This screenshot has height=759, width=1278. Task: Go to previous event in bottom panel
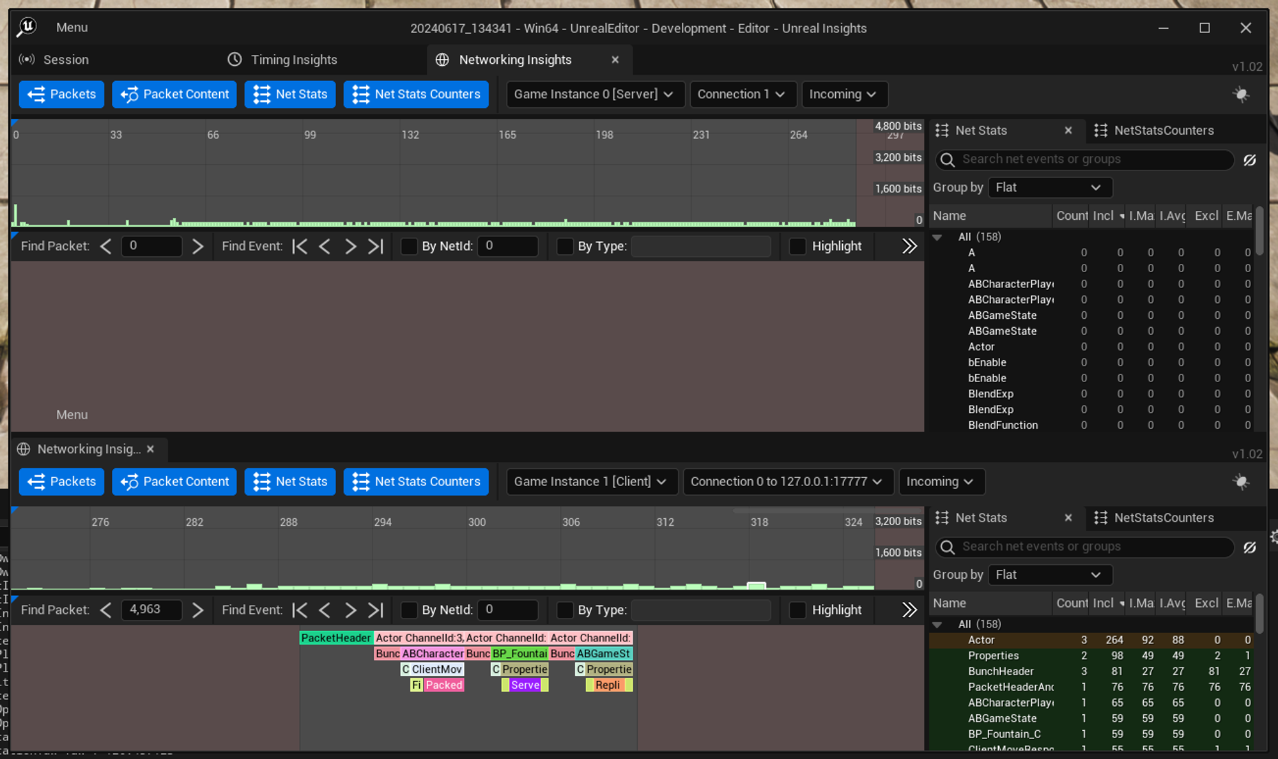pyautogui.click(x=325, y=610)
